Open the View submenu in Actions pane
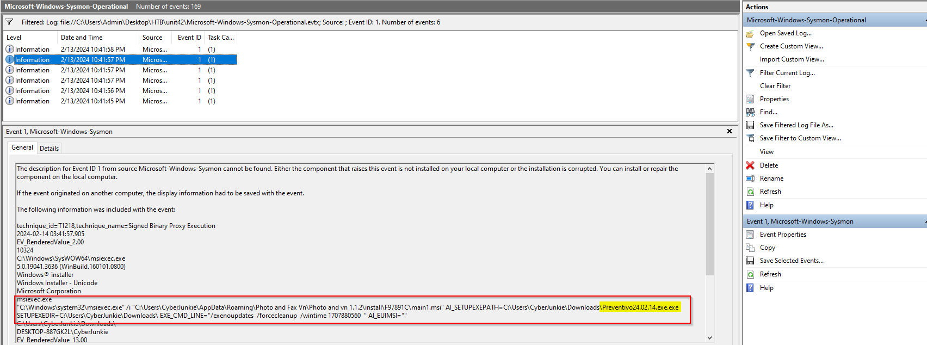Screen dimensions: 927x345 click(767, 152)
